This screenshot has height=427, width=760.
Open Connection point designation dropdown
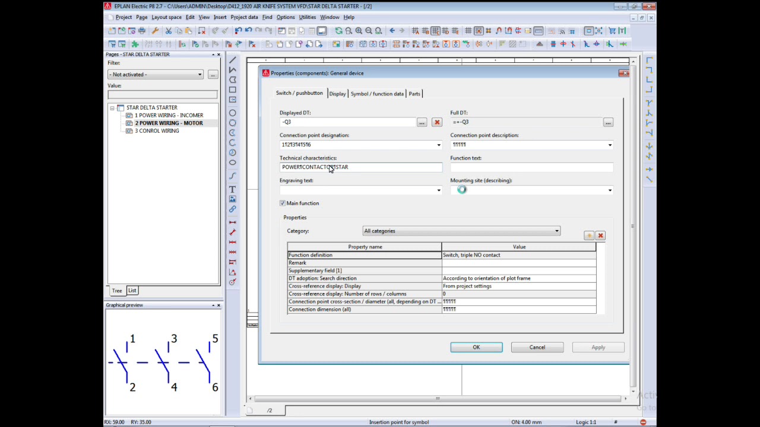(x=439, y=145)
